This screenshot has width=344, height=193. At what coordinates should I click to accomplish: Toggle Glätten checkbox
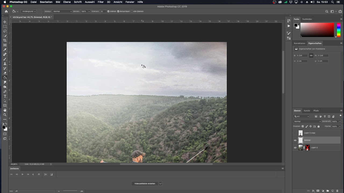click(108, 11)
